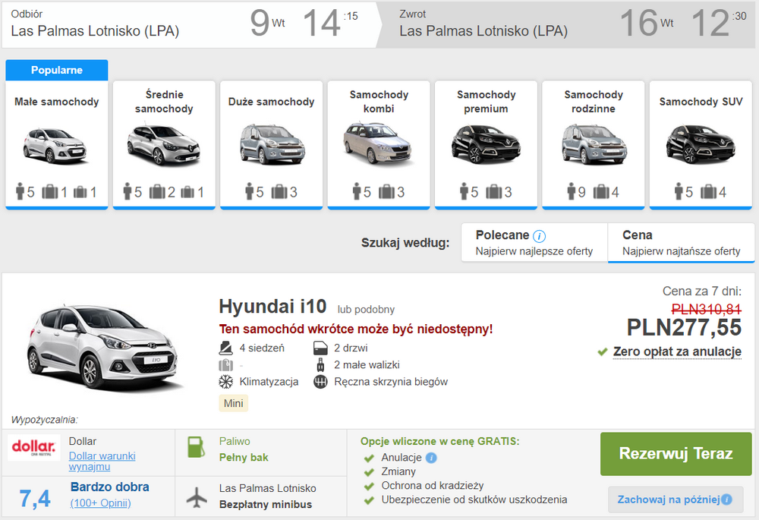Click the airplane icon by Las Palmas Lotnisko
This screenshot has width=759, height=520.
tap(197, 496)
